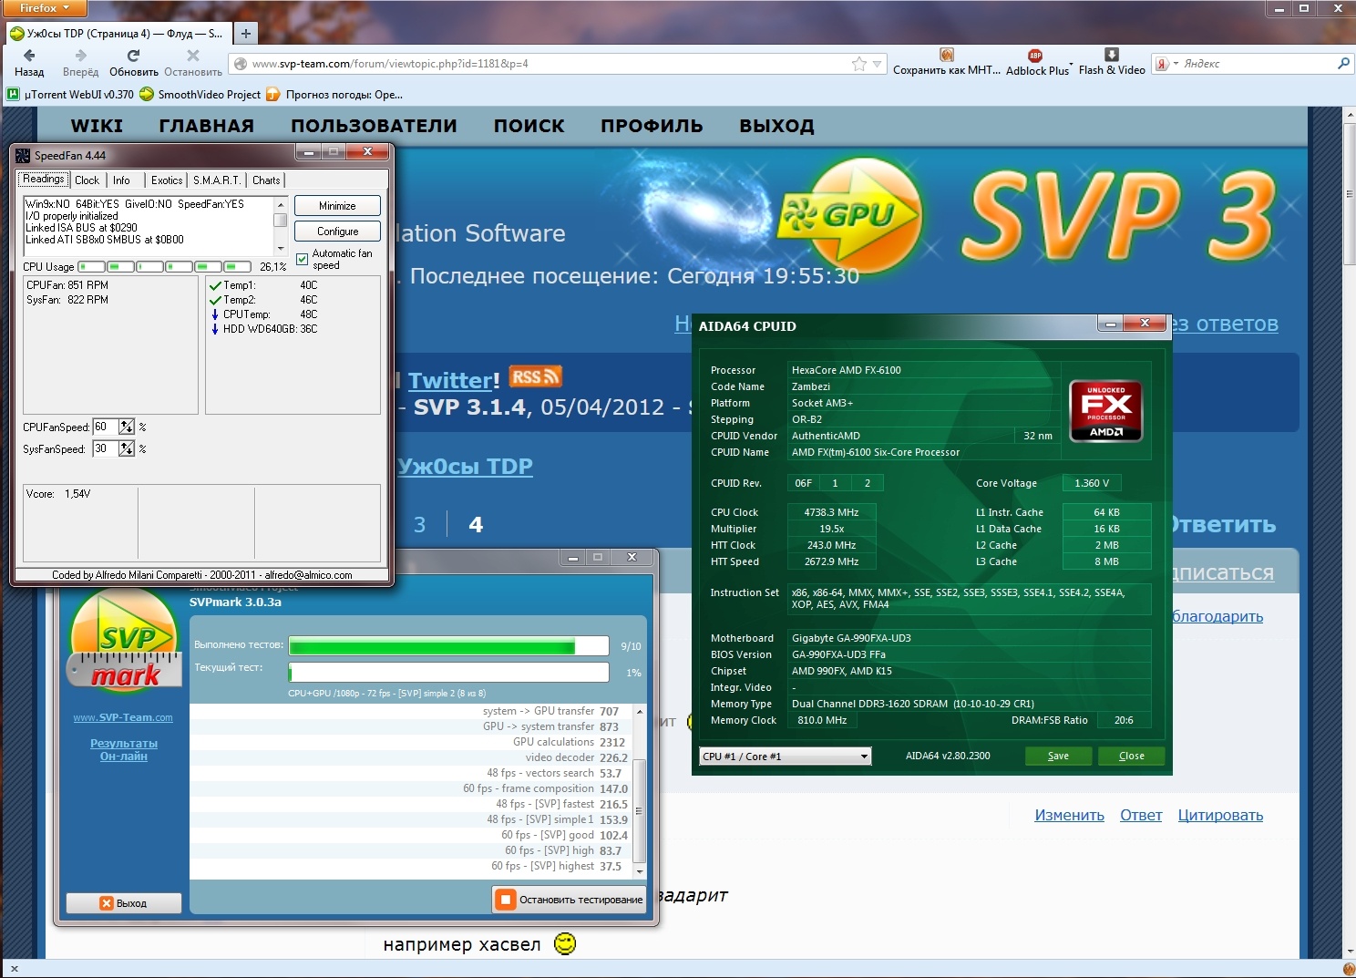Screen dimensions: 1356x978
Task: Click the Flash & Video download icon
Action: (1111, 55)
